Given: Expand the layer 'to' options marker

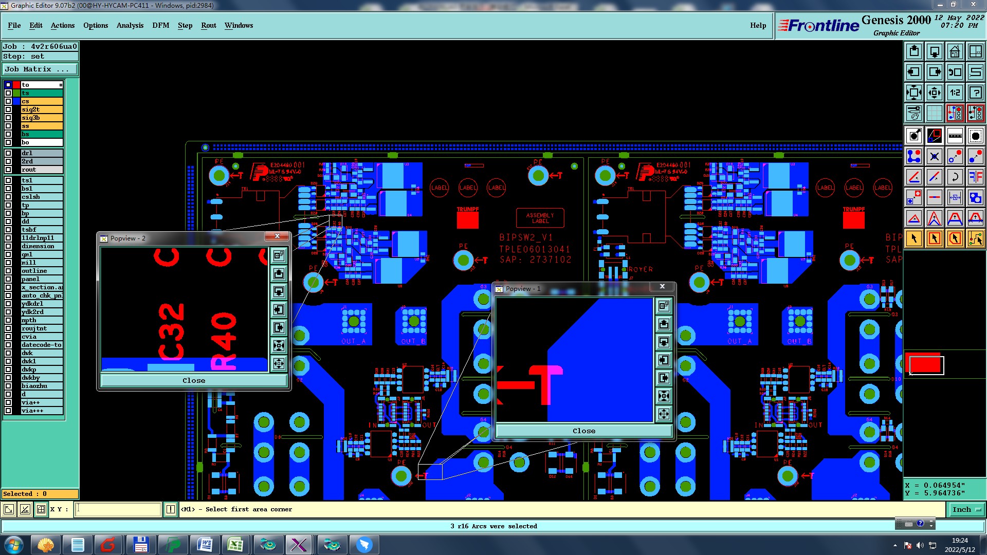Looking at the screenshot, I should [x=61, y=85].
